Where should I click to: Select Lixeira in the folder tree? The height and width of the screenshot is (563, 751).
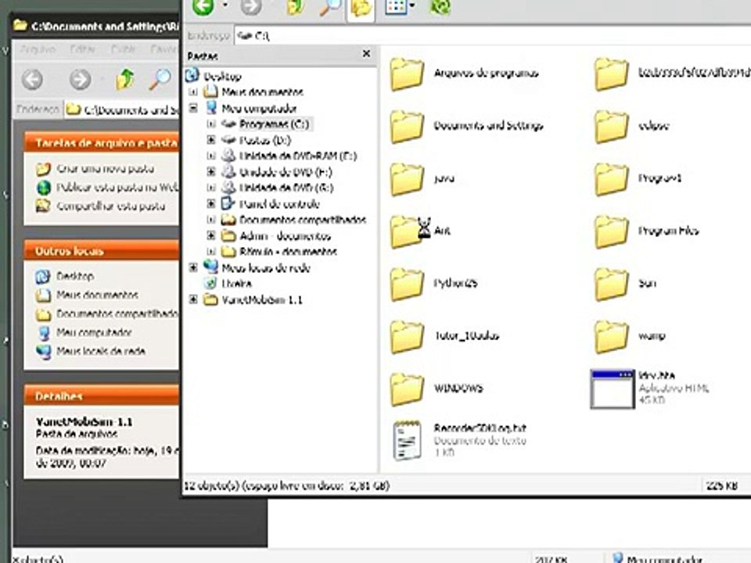236,283
